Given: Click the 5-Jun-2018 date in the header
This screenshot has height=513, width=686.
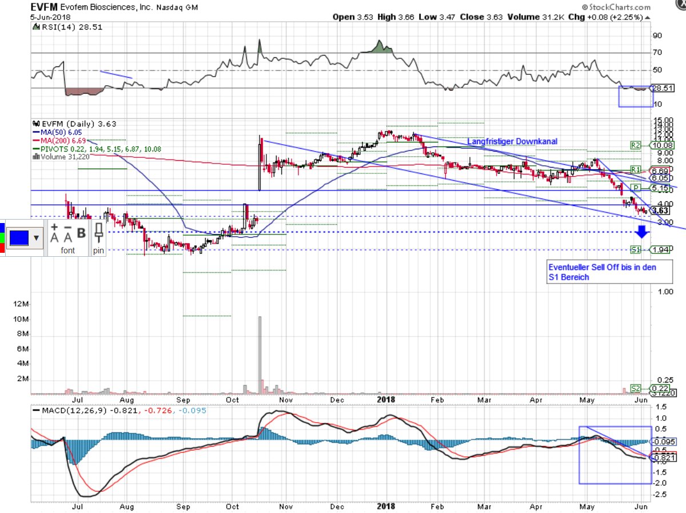Looking at the screenshot, I should (x=49, y=17).
